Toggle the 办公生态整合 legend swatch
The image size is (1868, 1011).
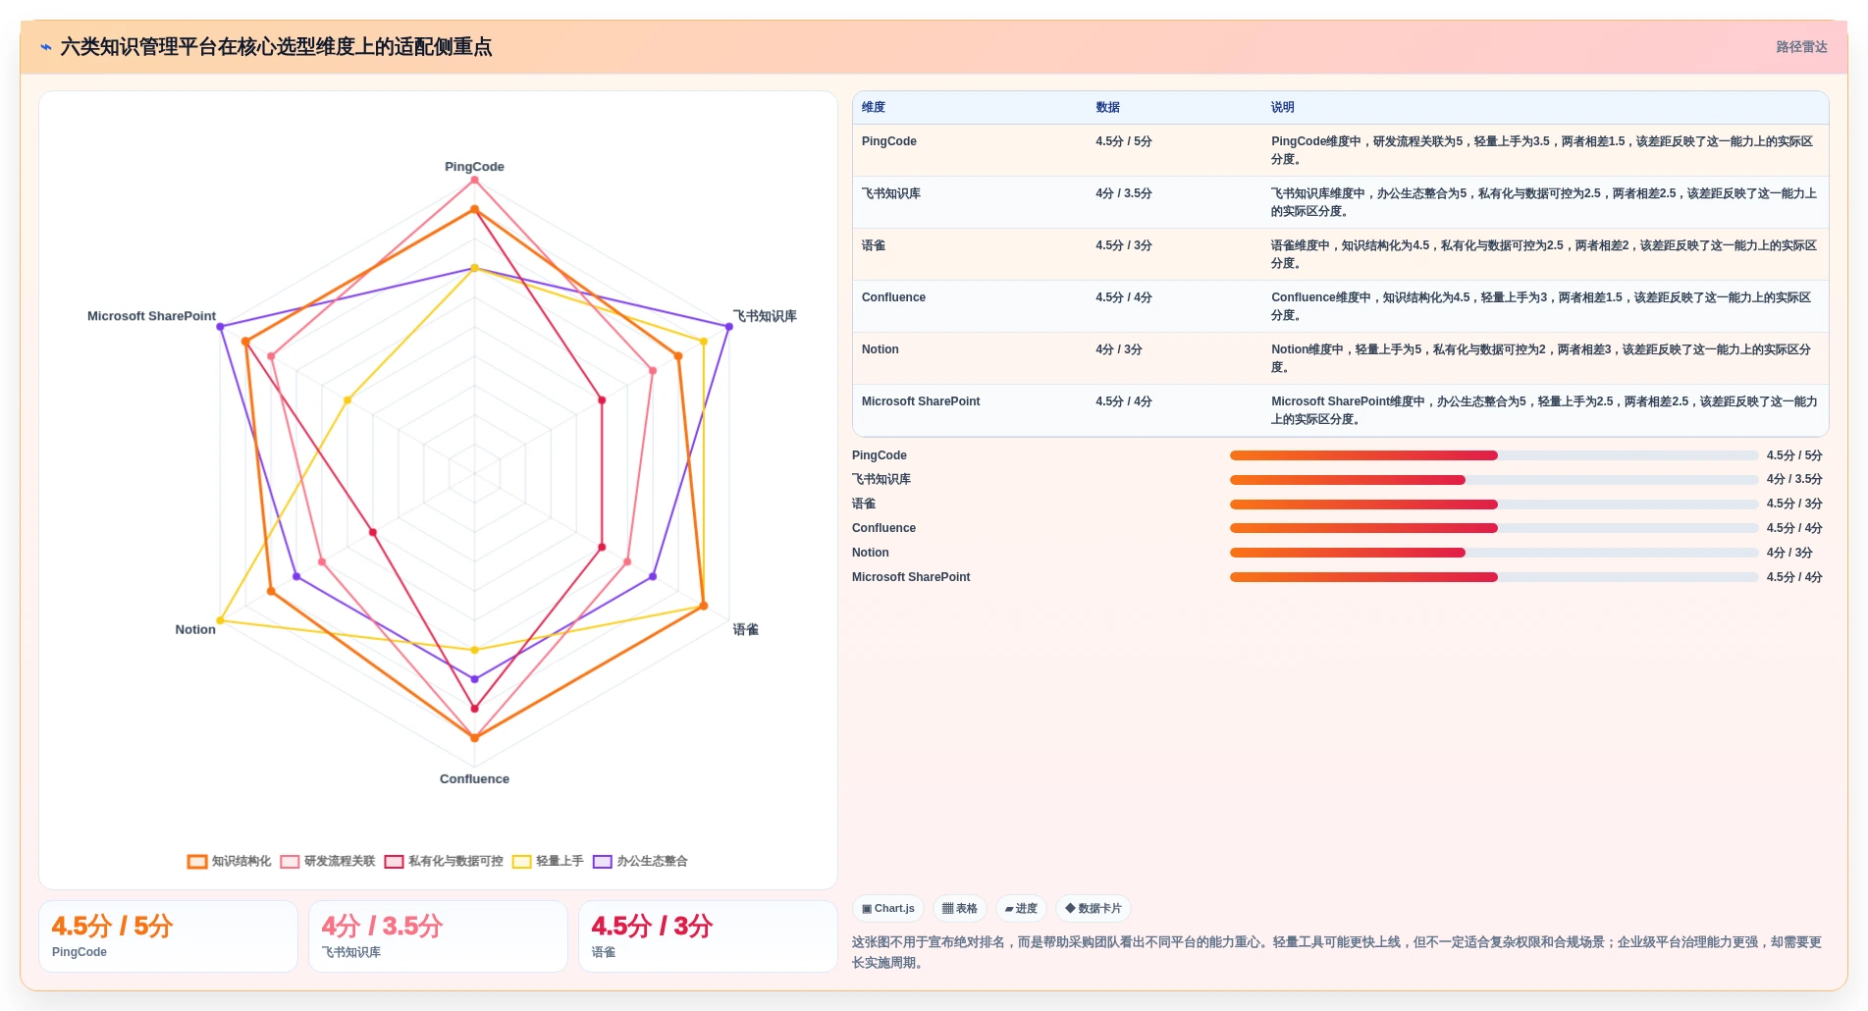pyautogui.click(x=602, y=862)
